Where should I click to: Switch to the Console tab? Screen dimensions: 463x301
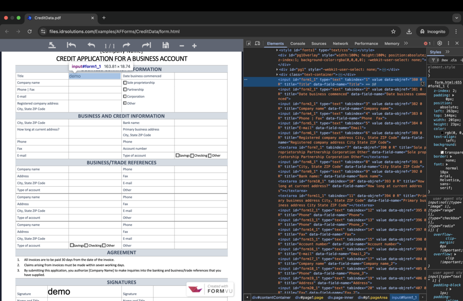298,43
